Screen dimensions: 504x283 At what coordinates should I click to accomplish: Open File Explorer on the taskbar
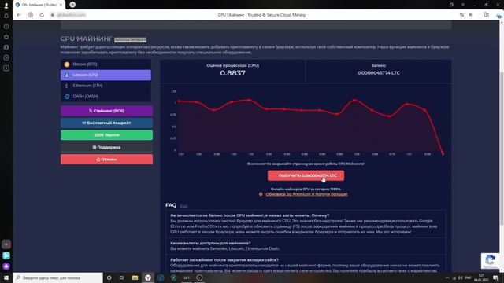[135, 277]
